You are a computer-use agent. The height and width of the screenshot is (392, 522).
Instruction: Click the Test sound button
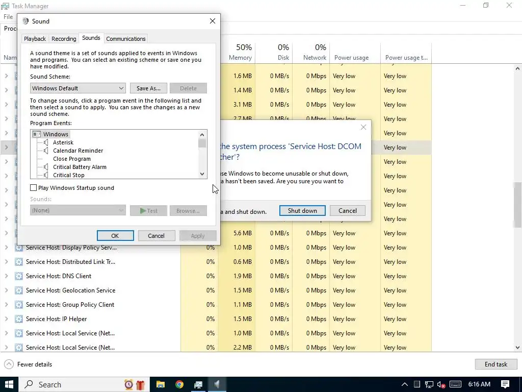pos(148,211)
